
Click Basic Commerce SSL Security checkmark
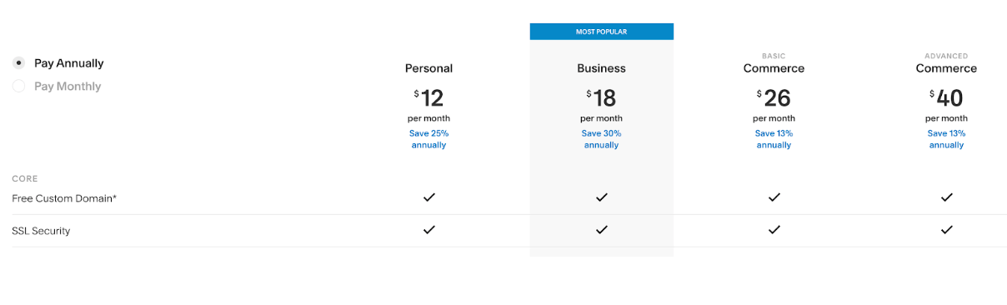pos(774,229)
